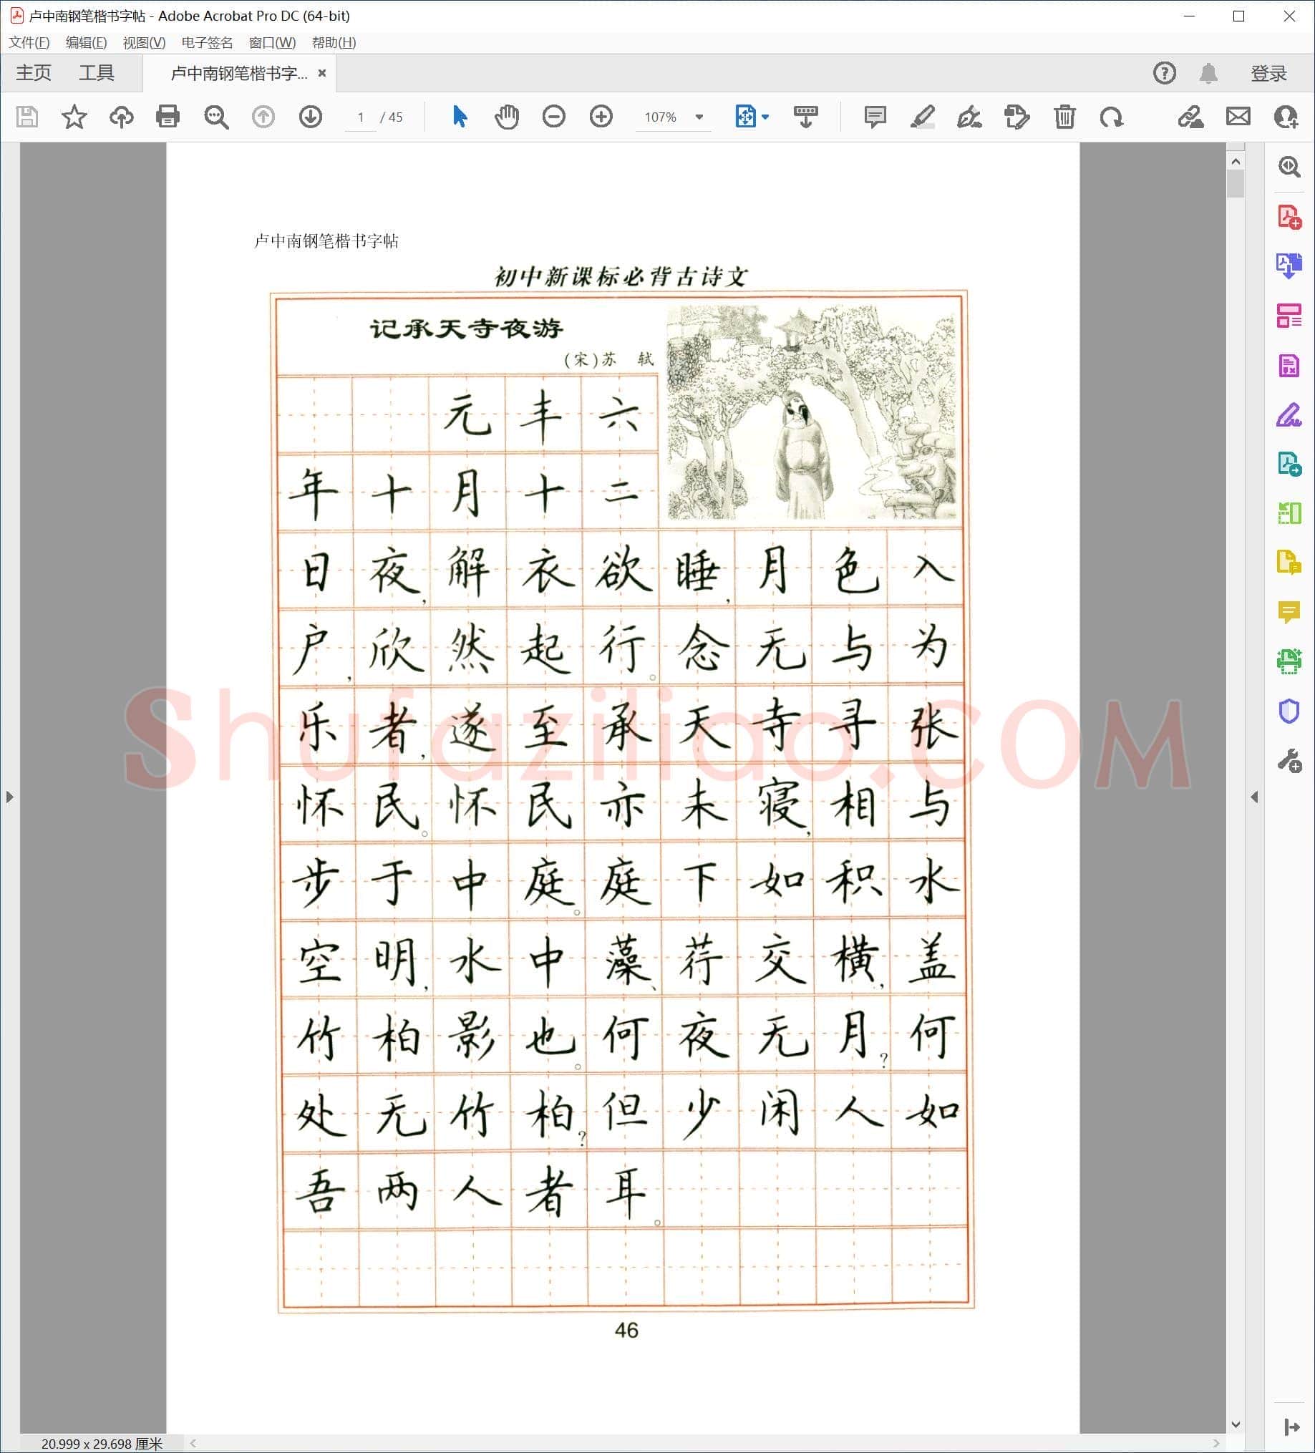The image size is (1315, 1453).
Task: Share with others person icon
Action: pyautogui.click(x=1286, y=117)
